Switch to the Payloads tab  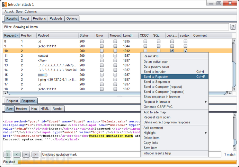pyautogui.click(x=56, y=18)
